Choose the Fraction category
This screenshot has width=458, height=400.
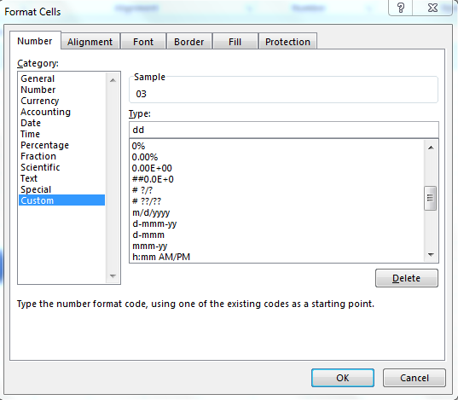(61, 156)
